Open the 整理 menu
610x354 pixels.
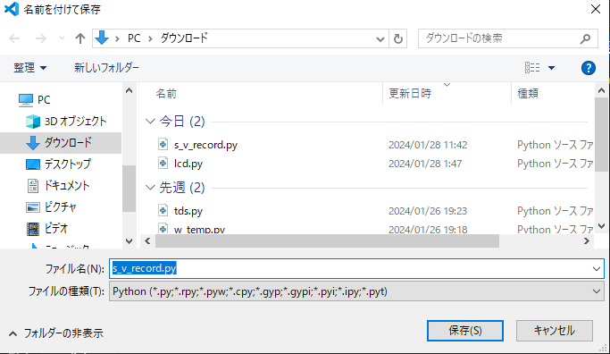point(30,68)
